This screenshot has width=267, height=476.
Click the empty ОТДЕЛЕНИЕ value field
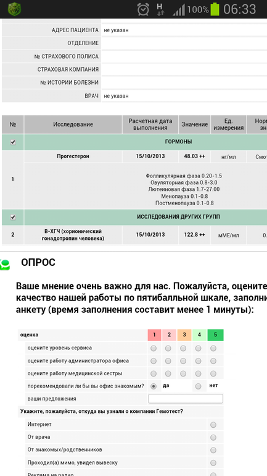(x=184, y=43)
